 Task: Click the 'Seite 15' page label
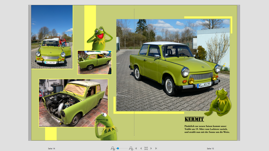210,148
